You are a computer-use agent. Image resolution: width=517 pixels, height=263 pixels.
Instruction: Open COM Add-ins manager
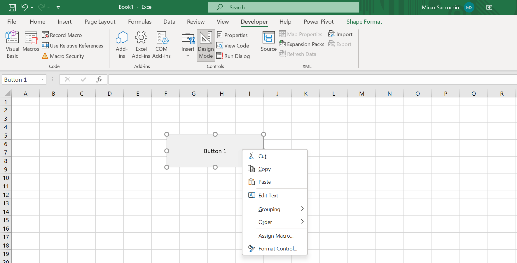[161, 45]
